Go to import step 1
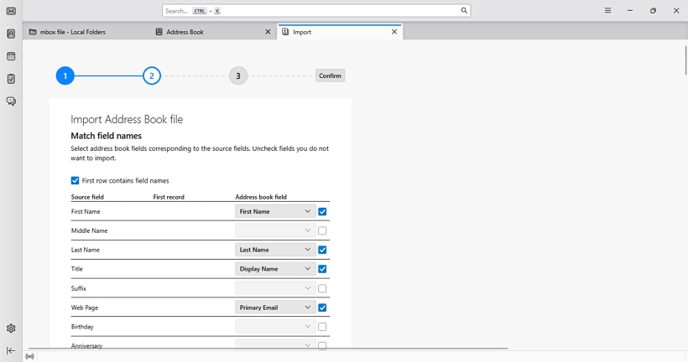688x362 pixels. point(65,75)
